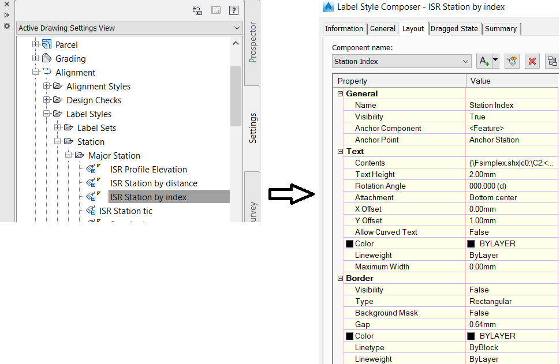Click the Text Color BYLAYER swatch
This screenshot has width=560, height=364.
pos(471,244)
